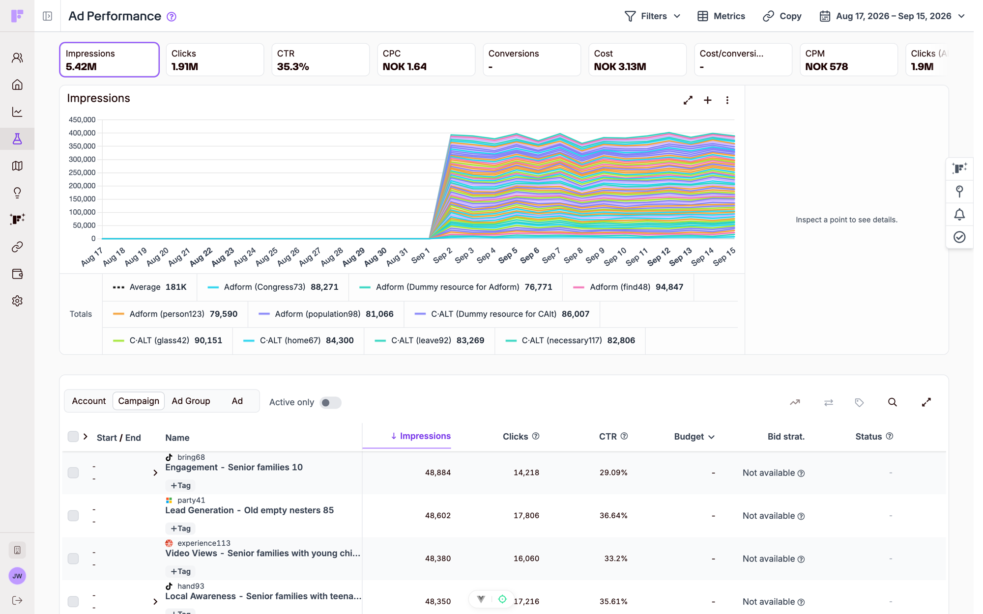Click the C·ALT (glass42) legend entry
The image size is (983, 614).
pyautogui.click(x=167, y=340)
